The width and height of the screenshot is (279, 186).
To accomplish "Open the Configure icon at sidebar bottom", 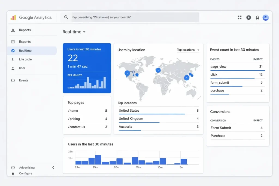I will click(13, 173).
